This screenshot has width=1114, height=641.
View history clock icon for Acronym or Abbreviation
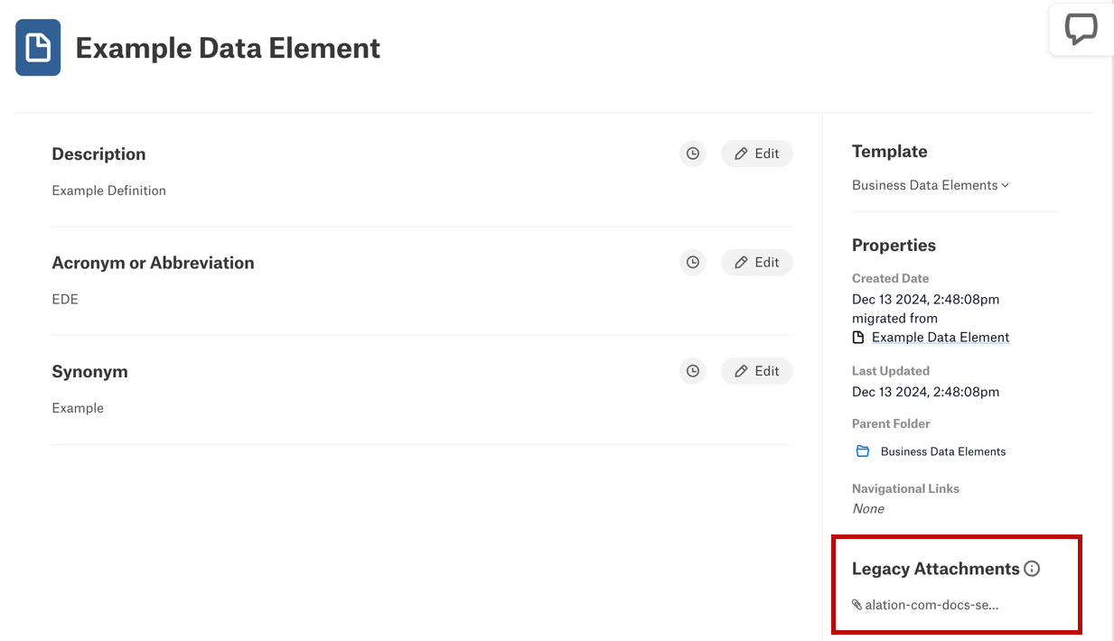tap(693, 262)
